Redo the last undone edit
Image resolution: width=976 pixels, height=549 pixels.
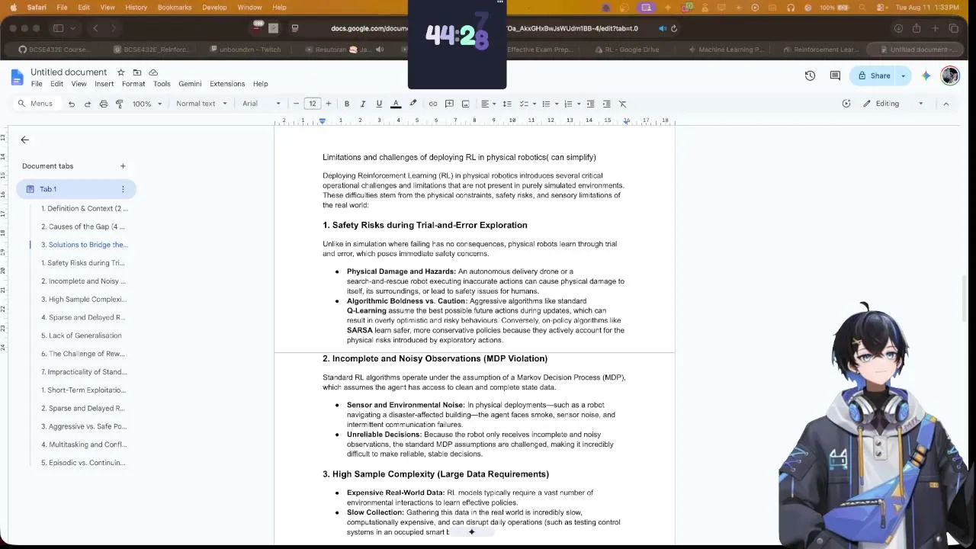point(88,104)
